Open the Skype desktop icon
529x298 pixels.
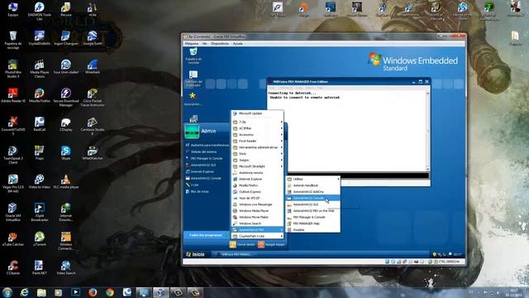click(66, 152)
